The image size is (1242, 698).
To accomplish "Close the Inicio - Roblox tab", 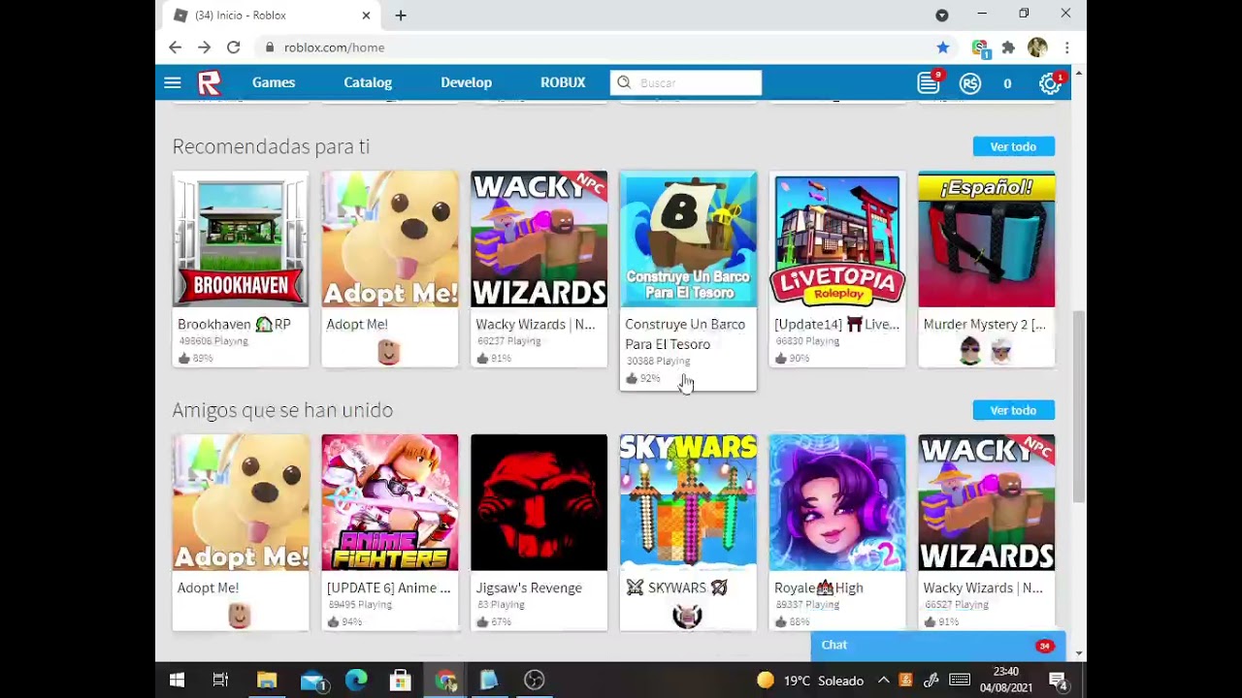I will [366, 16].
